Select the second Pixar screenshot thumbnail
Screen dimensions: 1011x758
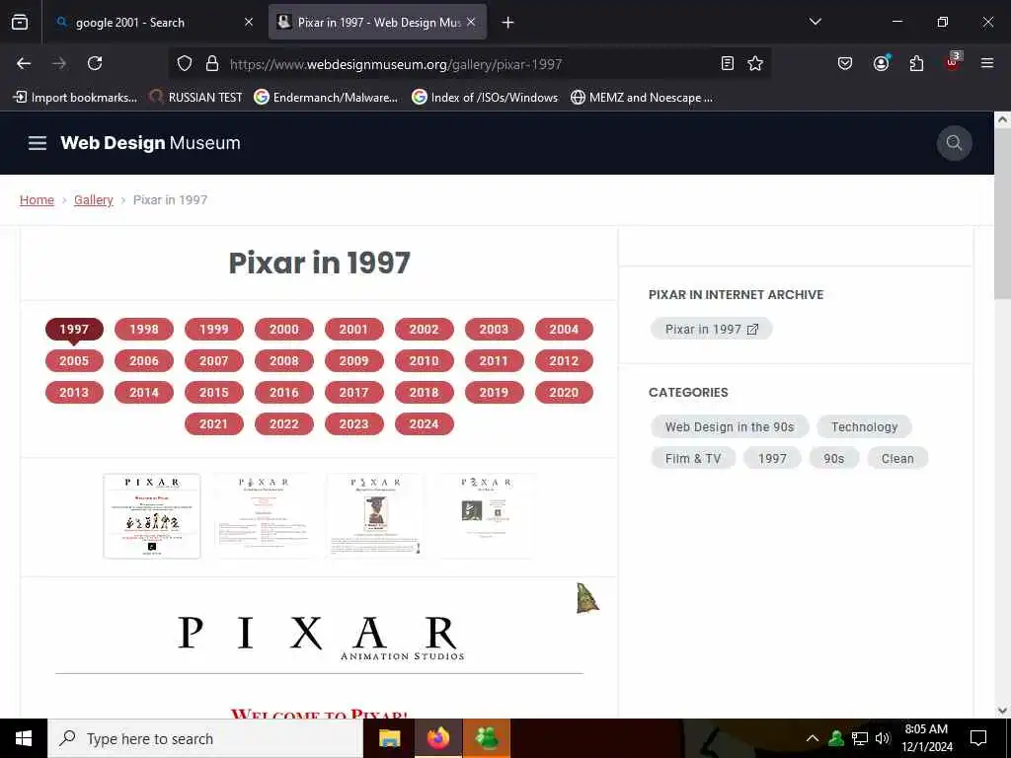[x=264, y=515]
